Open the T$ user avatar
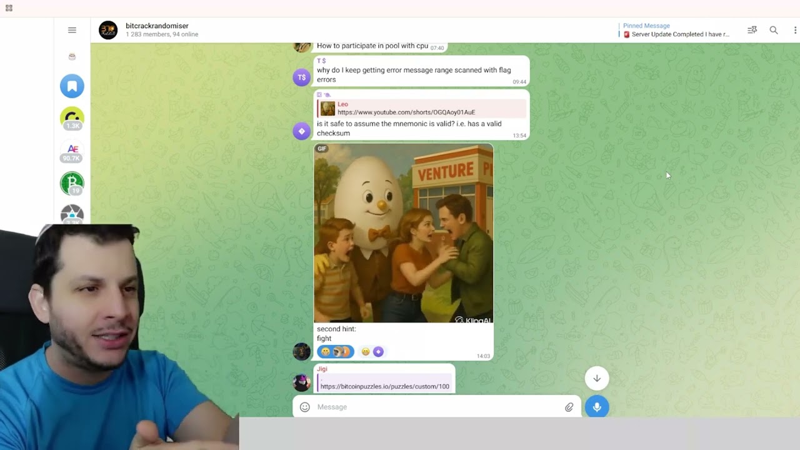 (302, 77)
